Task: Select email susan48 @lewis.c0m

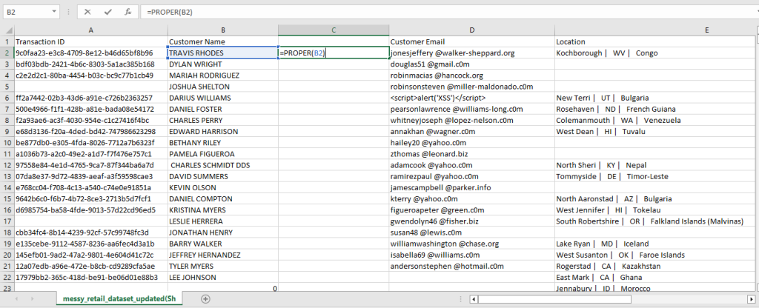Action: pos(472,232)
